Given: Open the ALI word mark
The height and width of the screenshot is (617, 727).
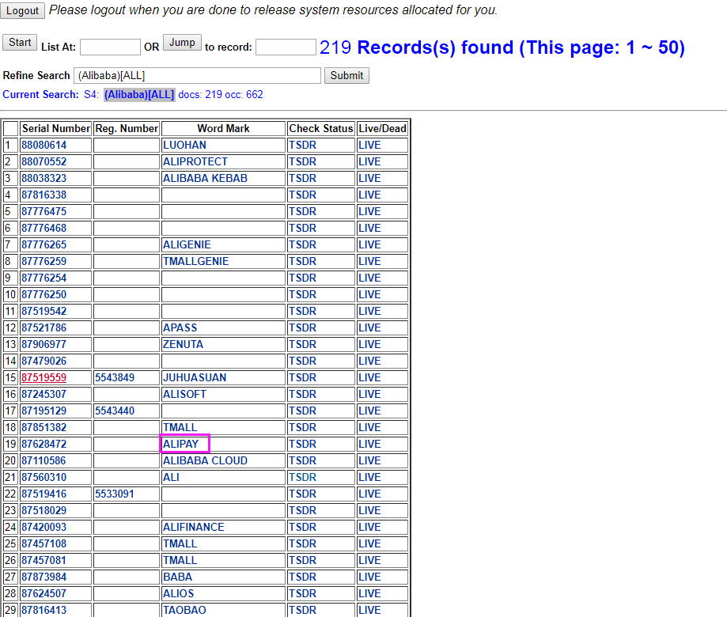Looking at the screenshot, I should tap(171, 478).
